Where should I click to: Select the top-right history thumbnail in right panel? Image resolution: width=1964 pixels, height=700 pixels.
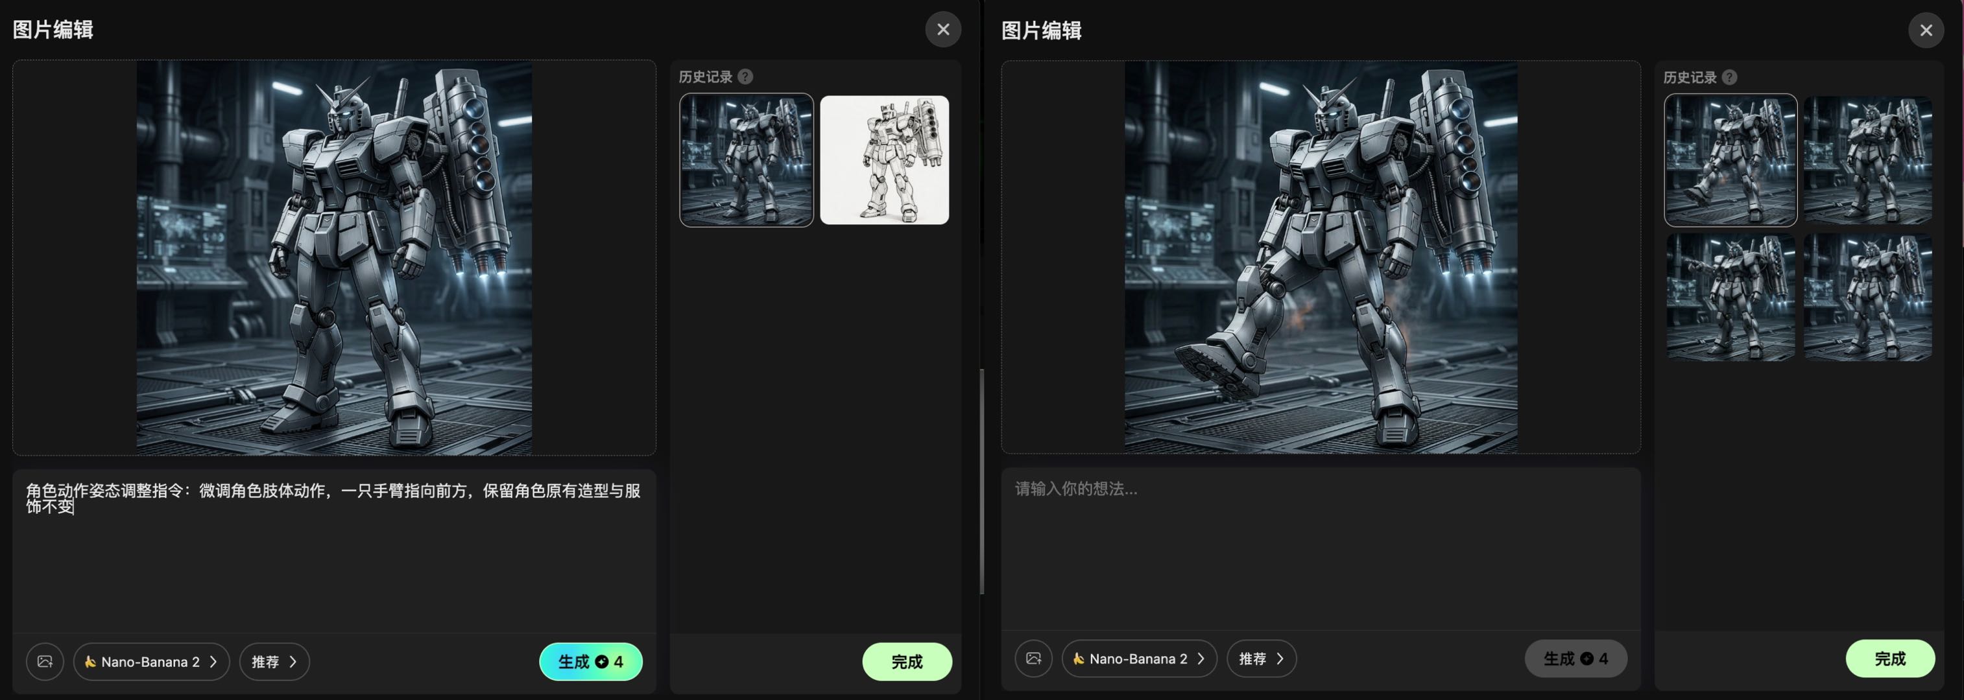pyautogui.click(x=1868, y=160)
